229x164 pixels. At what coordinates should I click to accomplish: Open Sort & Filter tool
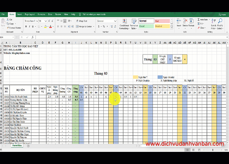(x=214, y=24)
